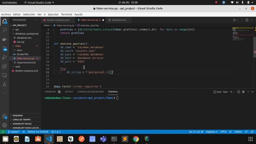Open editor More Actions ellipsis

252,20
